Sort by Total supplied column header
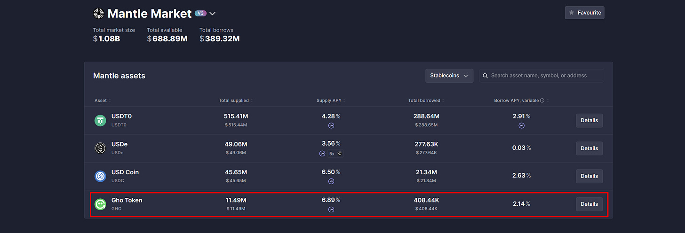 point(236,101)
